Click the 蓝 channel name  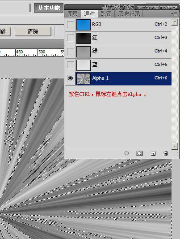[95, 64]
